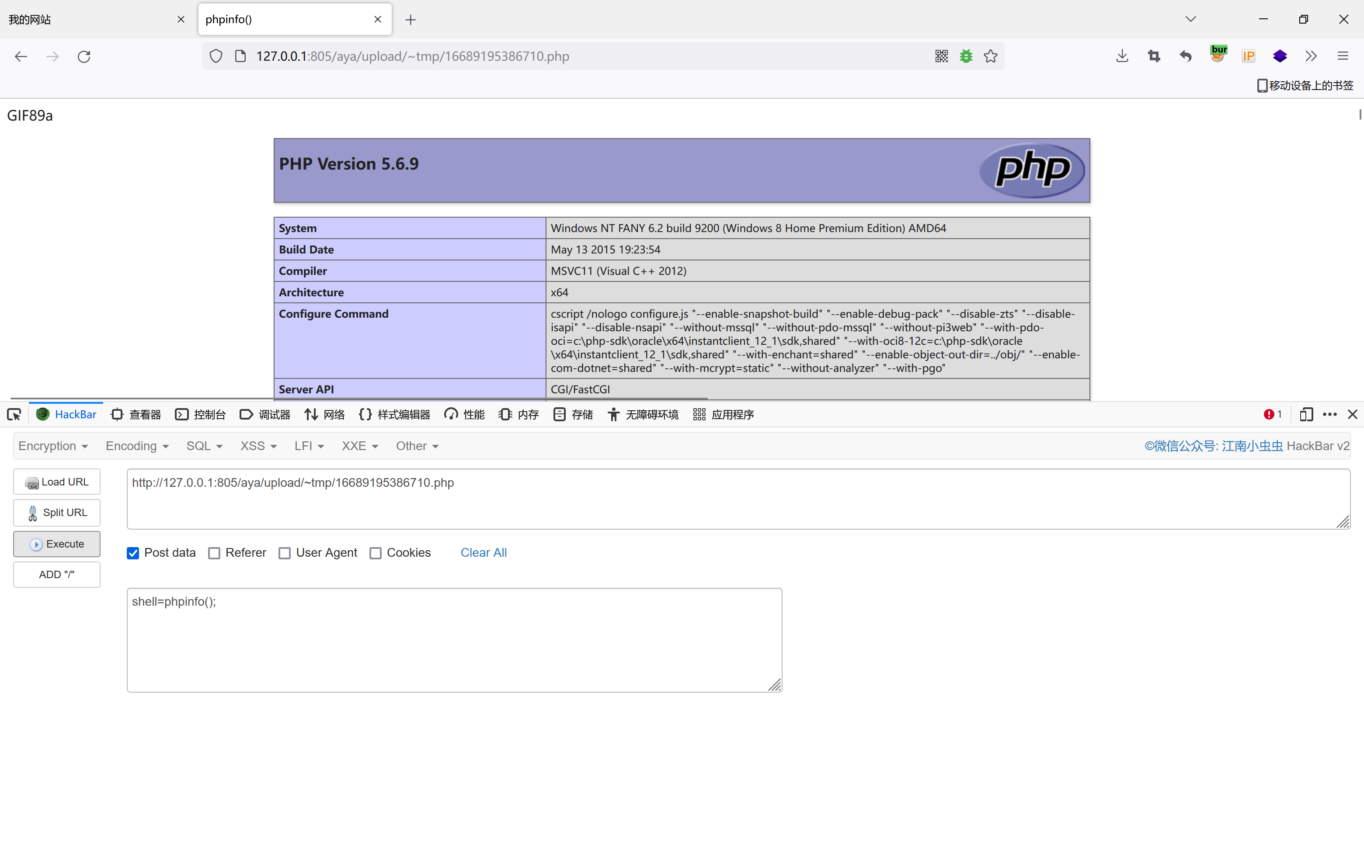Activate the element picker in devtools

point(14,415)
